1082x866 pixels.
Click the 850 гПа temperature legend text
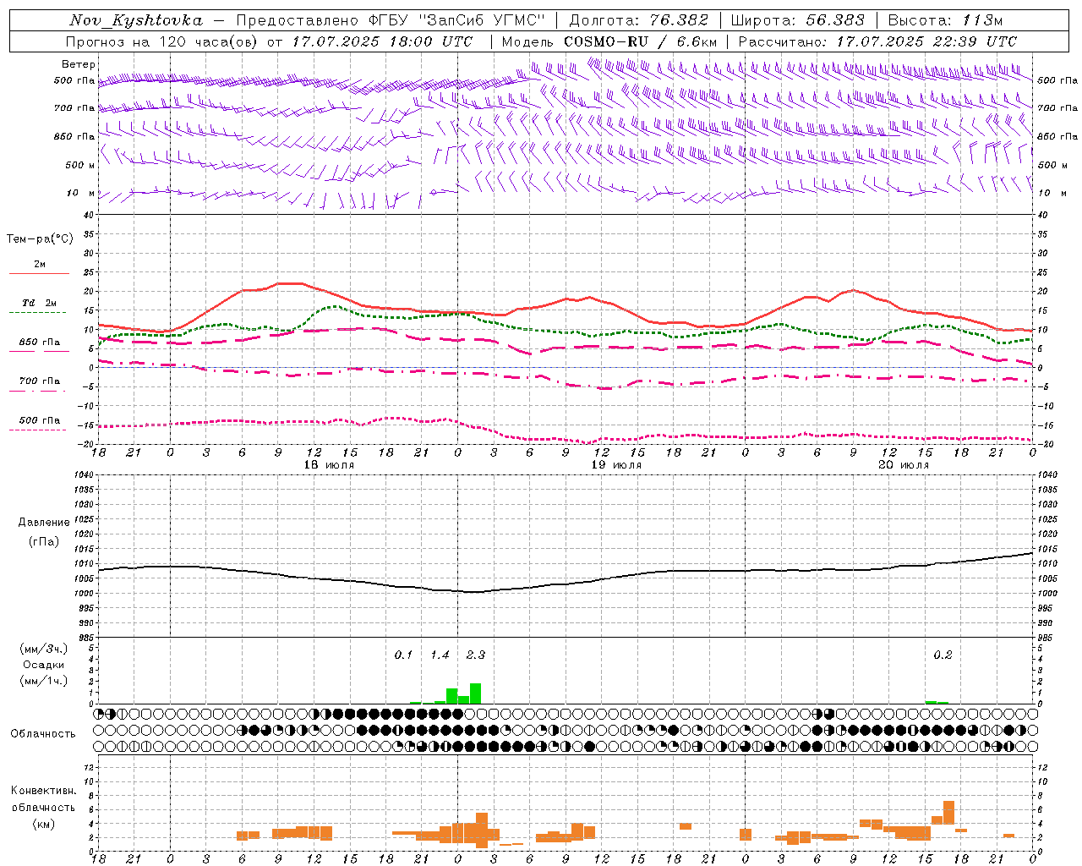40,343
